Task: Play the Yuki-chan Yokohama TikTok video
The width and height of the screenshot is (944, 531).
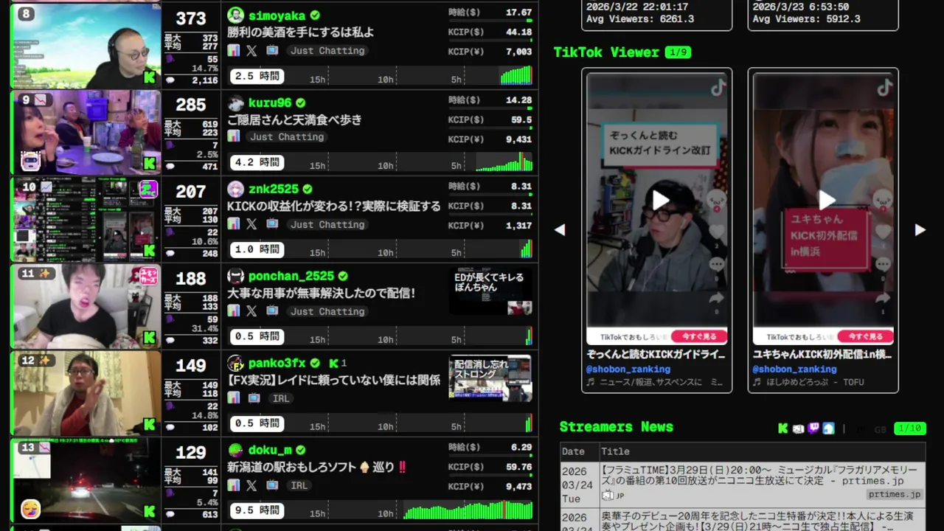Action: [826, 200]
